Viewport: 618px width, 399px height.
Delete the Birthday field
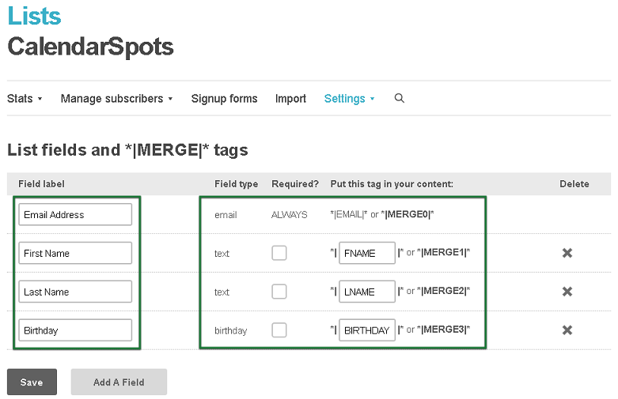pyautogui.click(x=567, y=330)
